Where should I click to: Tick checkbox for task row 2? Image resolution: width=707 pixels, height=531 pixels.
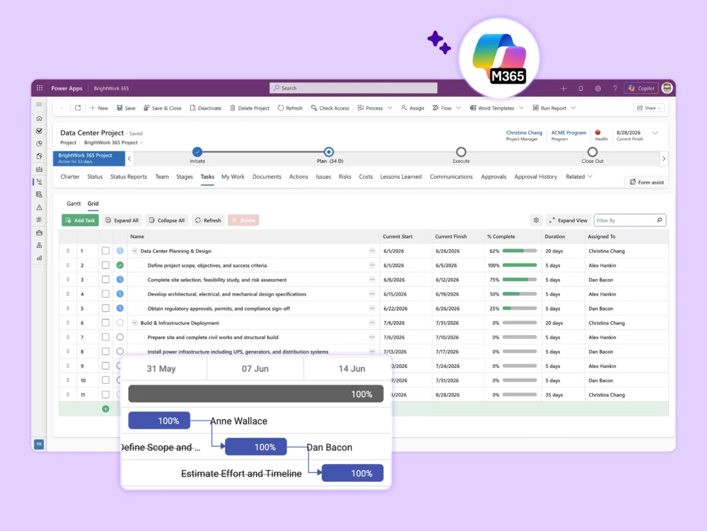click(x=106, y=265)
